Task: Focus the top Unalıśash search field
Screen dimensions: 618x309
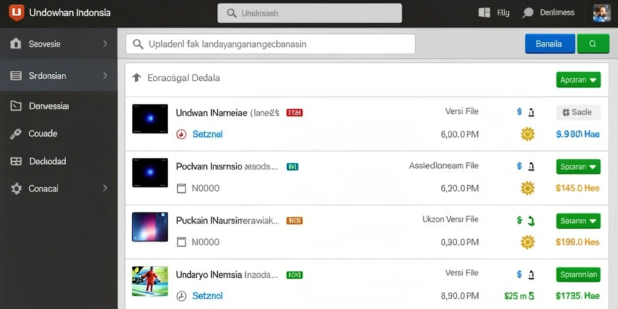Action: click(310, 13)
